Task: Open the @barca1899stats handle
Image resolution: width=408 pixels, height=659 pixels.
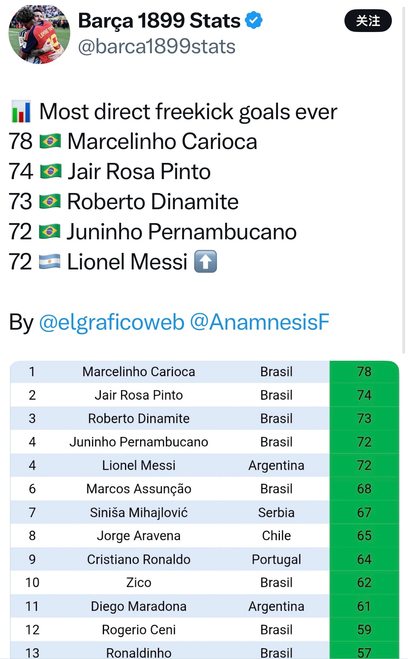Action: pyautogui.click(x=157, y=47)
